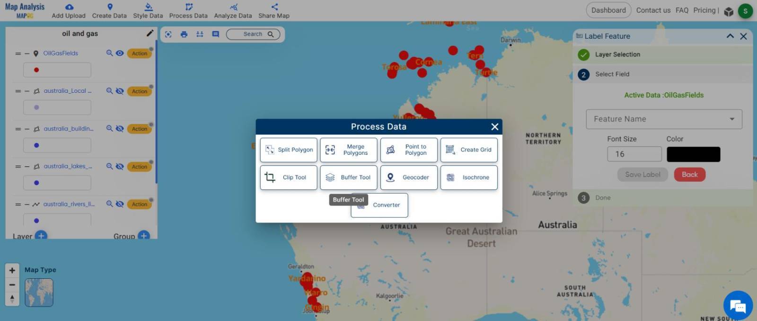
Task: Click the 3D cube icon in header
Action: [x=729, y=11]
